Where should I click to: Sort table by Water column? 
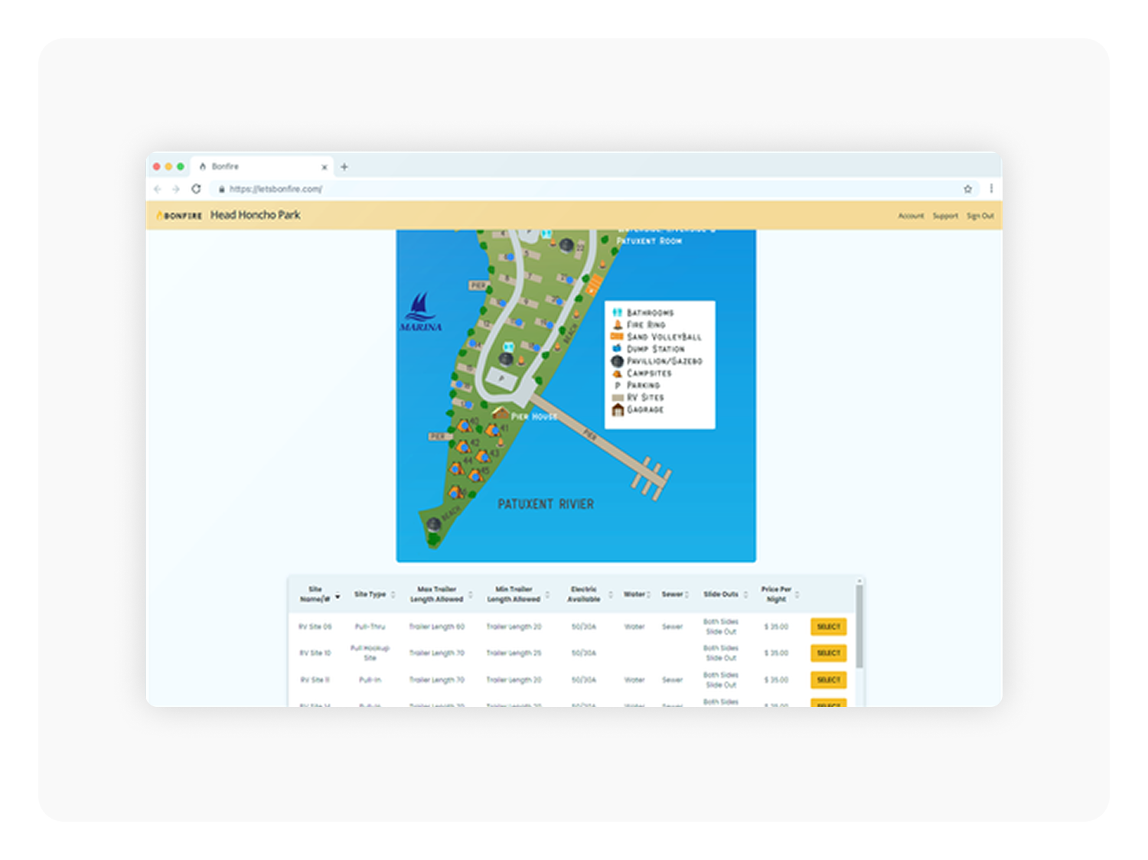pos(648,595)
